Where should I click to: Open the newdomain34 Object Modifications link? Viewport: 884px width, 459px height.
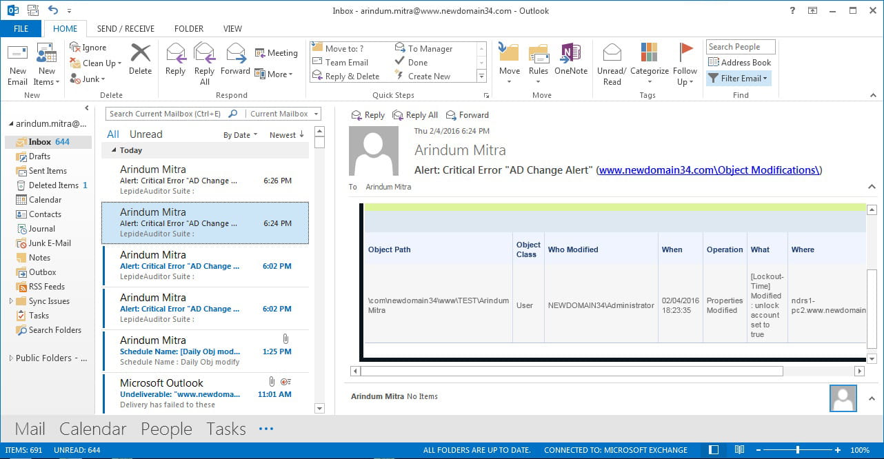(x=710, y=170)
